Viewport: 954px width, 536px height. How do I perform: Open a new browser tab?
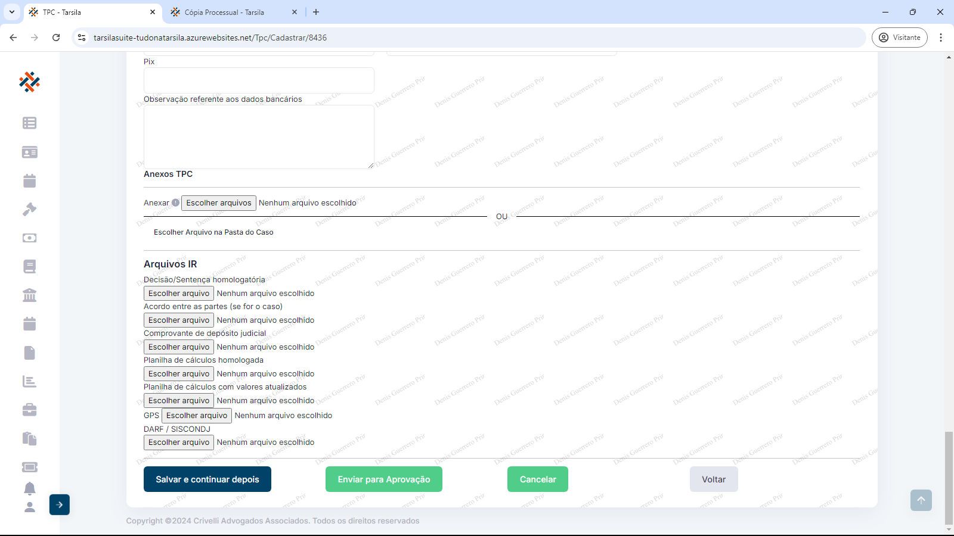pos(316,12)
